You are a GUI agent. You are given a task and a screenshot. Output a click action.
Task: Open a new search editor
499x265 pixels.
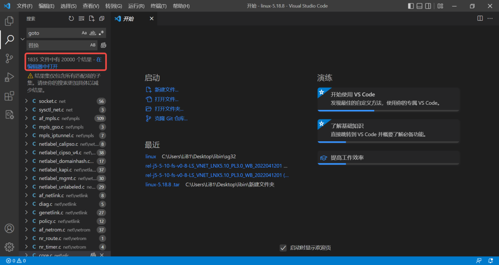point(91,19)
